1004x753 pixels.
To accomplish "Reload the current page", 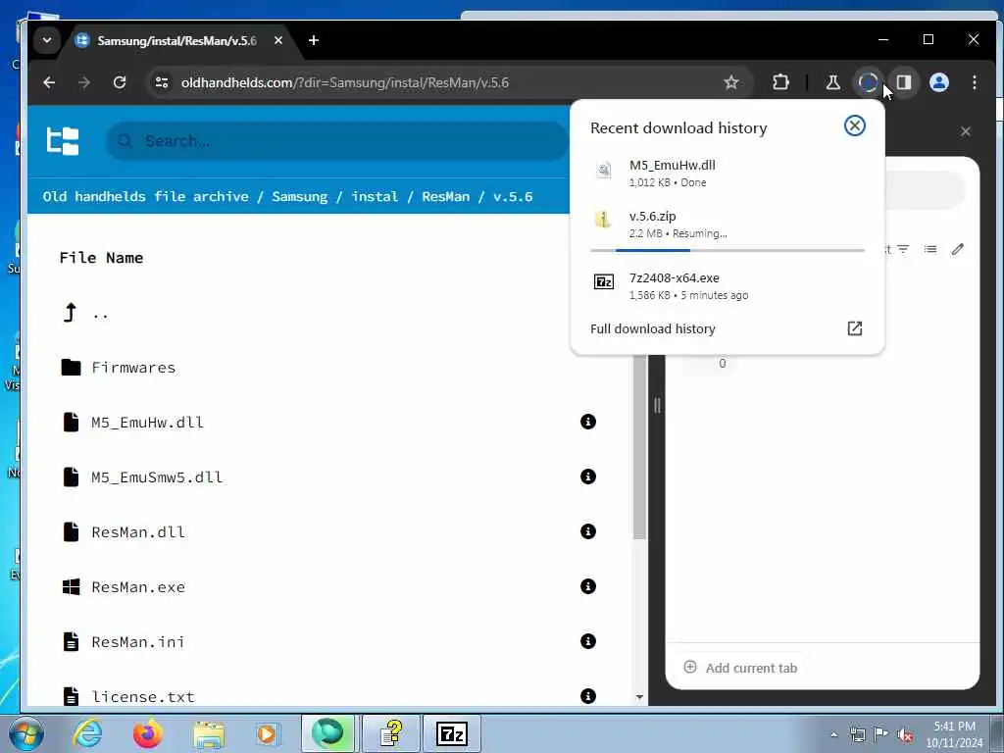I will tap(119, 82).
